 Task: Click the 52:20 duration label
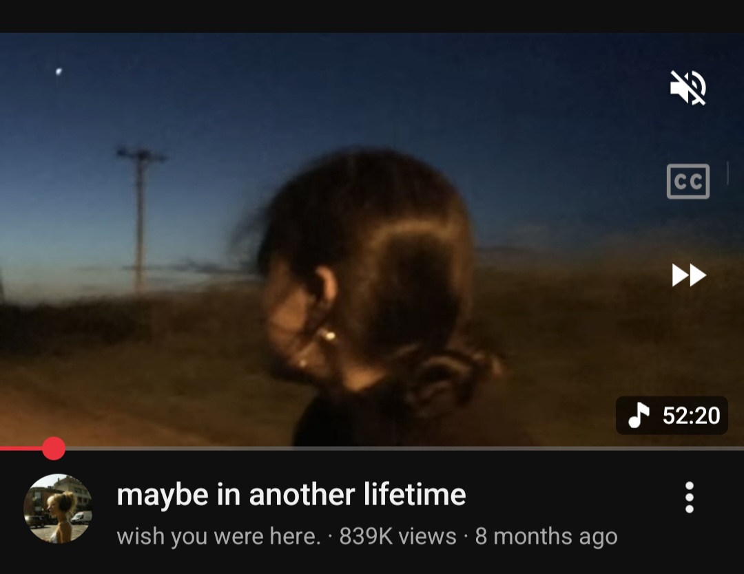click(x=692, y=415)
